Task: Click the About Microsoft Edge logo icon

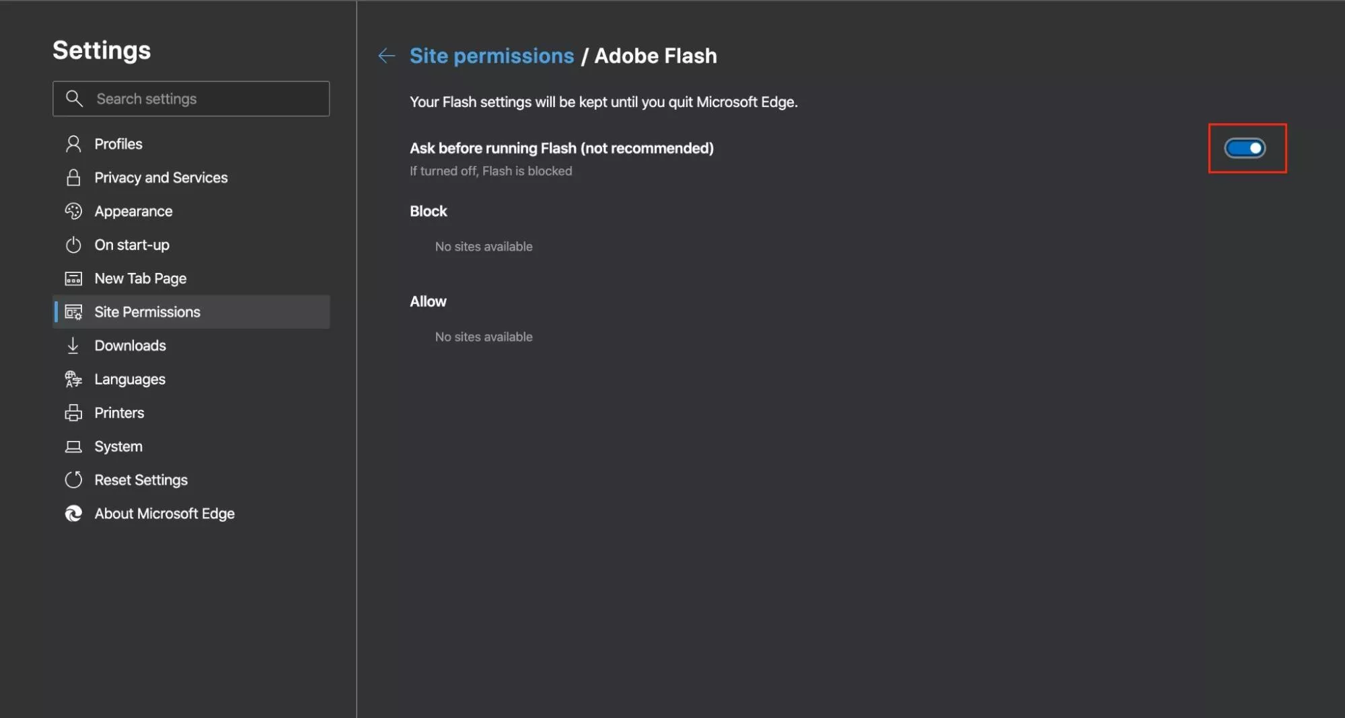Action: point(73,514)
